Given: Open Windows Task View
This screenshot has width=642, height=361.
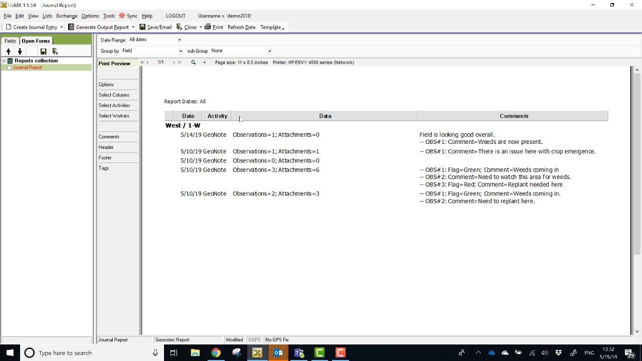Looking at the screenshot, I should 174,353.
